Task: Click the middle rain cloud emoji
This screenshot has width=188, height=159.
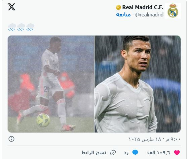Action: (x=21, y=27)
